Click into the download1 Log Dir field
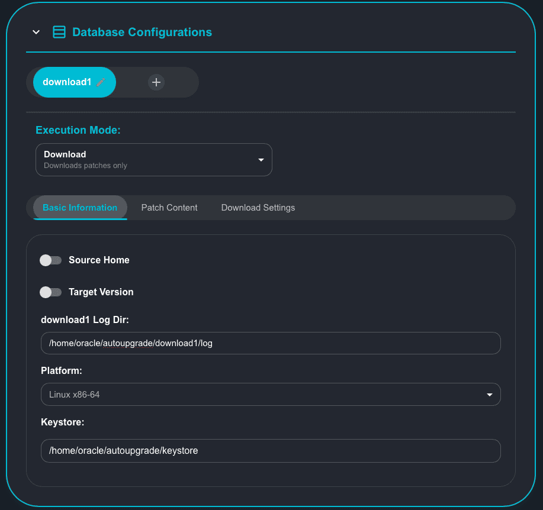Image resolution: width=543 pixels, height=510 pixels. pyautogui.click(x=271, y=343)
